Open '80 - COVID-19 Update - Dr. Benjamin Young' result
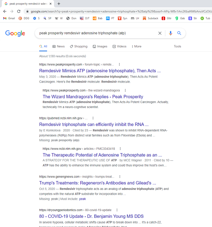 [91, 216]
